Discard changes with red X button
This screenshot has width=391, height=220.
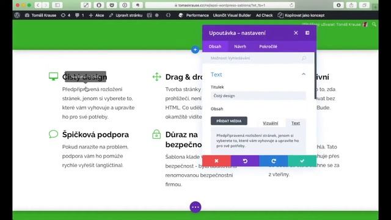216,161
